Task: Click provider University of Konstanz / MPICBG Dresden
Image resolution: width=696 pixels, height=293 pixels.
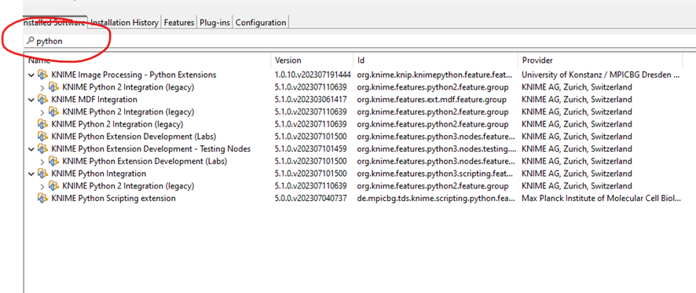Action: point(601,75)
